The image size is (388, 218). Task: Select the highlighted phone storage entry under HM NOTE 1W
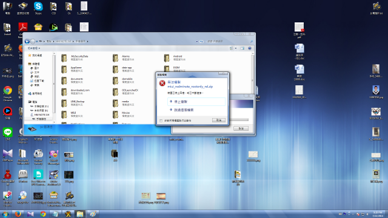(39, 119)
